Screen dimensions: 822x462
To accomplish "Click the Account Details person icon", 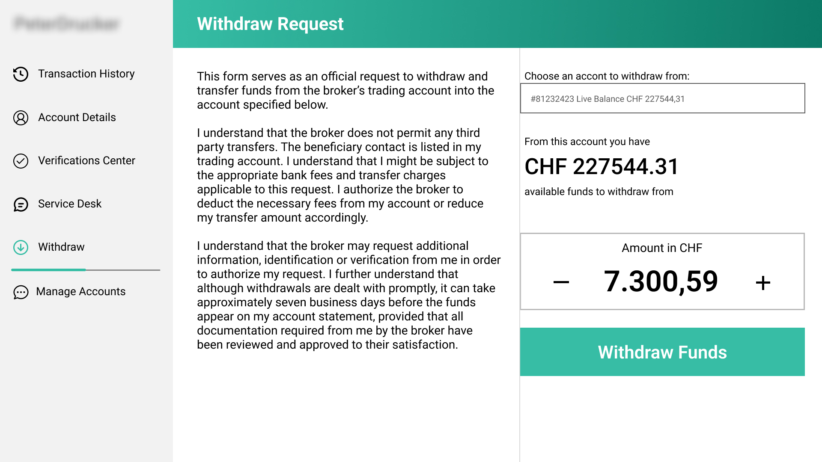I will point(21,118).
